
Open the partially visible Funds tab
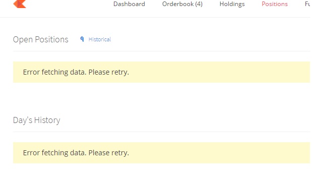point(307,4)
